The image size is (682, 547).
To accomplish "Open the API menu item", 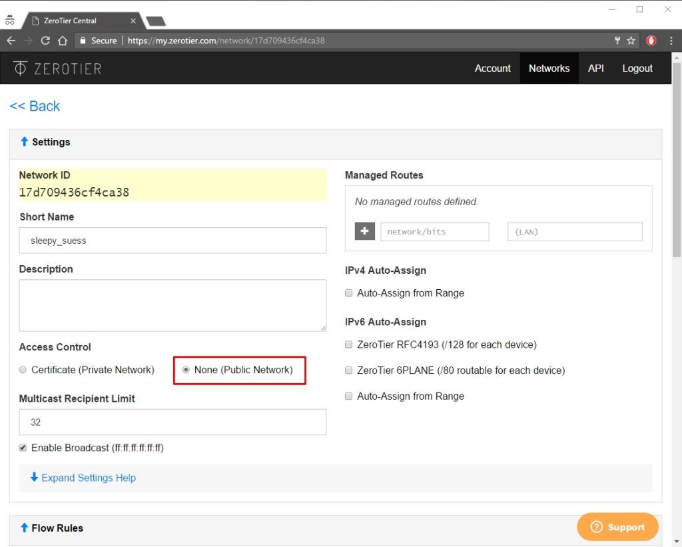I will click(596, 69).
